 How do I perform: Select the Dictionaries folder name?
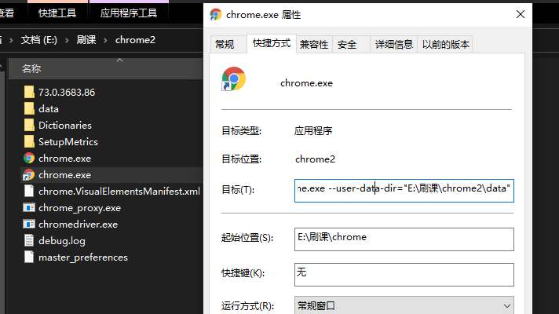pos(65,126)
